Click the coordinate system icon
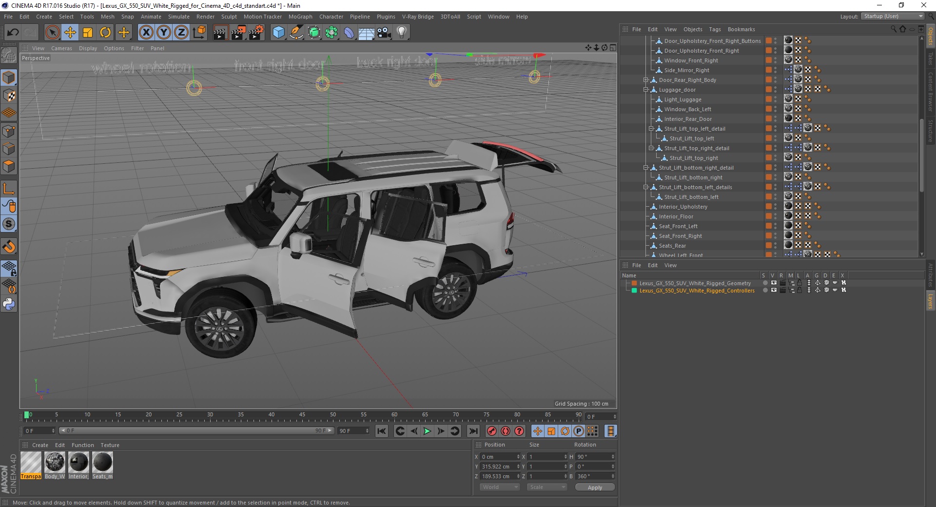This screenshot has height=507, width=936. 199,33
